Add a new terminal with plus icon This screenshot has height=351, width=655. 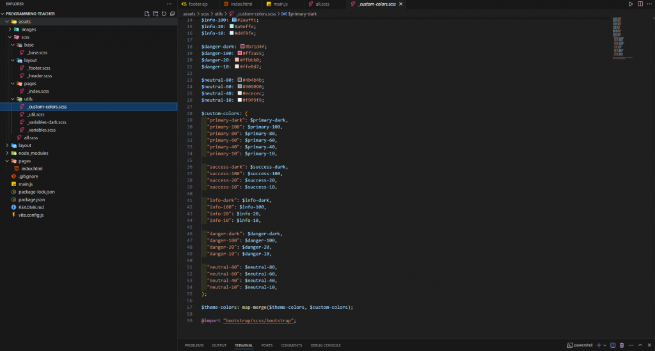(598, 345)
